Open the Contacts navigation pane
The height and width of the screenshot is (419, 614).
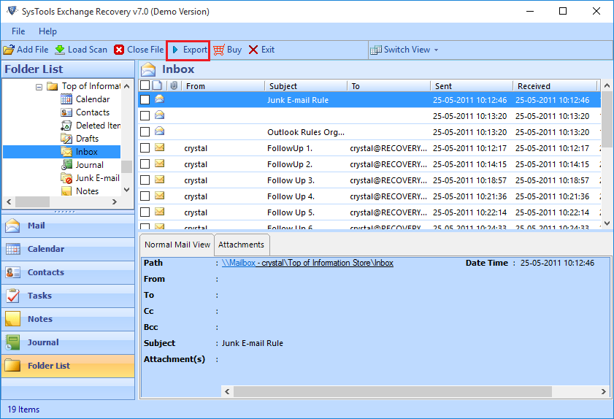(68, 272)
